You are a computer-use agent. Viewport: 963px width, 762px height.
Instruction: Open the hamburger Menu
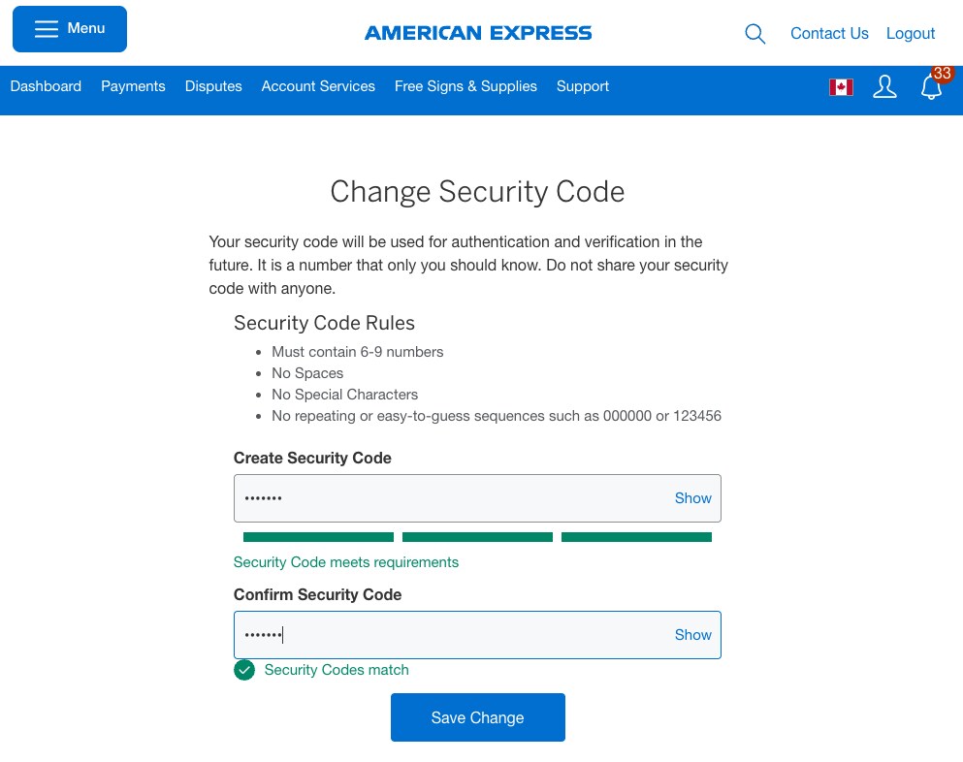click(69, 28)
